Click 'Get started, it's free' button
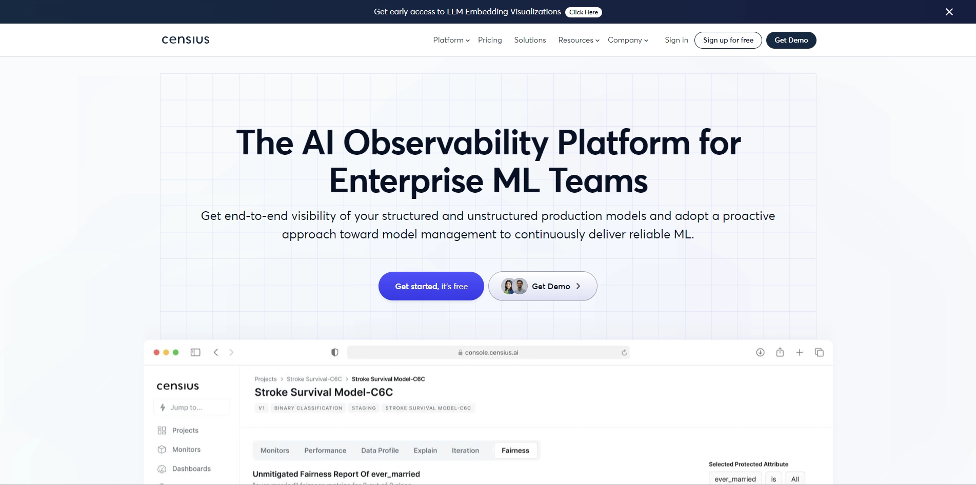This screenshot has width=976, height=485. tap(431, 286)
